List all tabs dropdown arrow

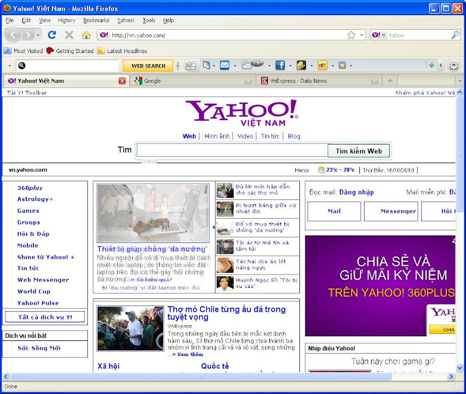(x=459, y=80)
